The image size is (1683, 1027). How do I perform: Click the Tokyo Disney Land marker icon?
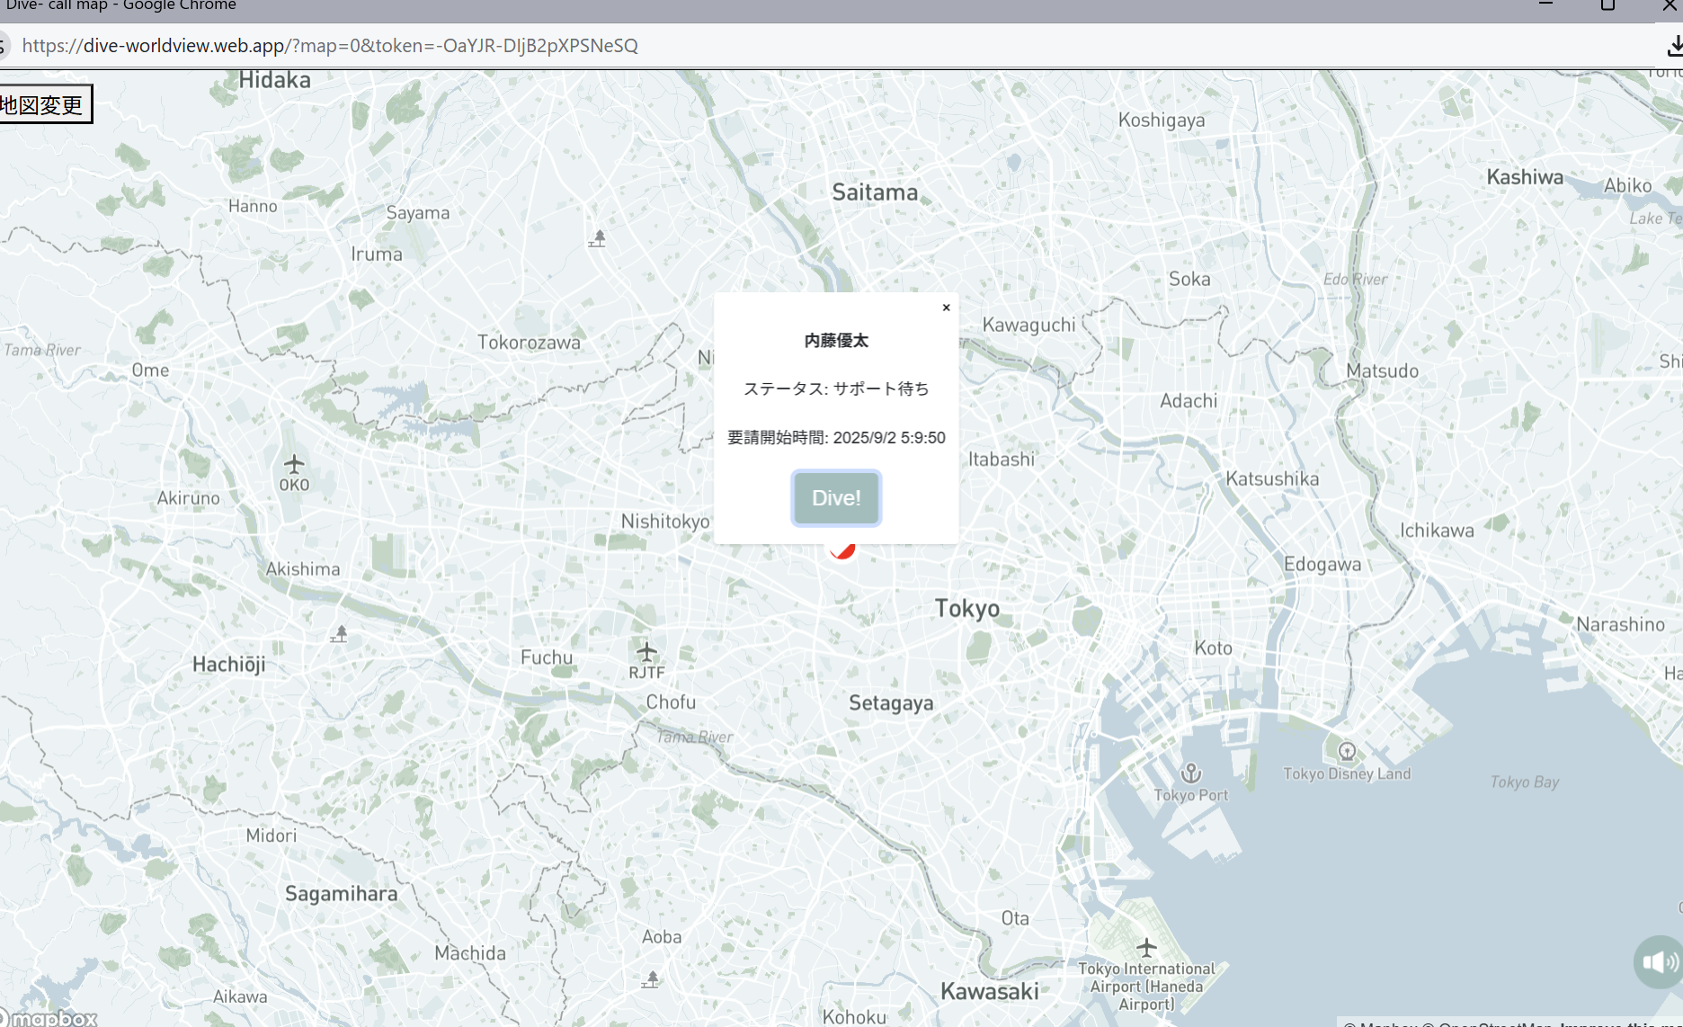click(x=1347, y=752)
